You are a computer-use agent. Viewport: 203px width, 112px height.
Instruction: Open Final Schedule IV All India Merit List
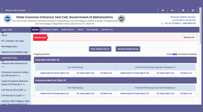(165, 73)
